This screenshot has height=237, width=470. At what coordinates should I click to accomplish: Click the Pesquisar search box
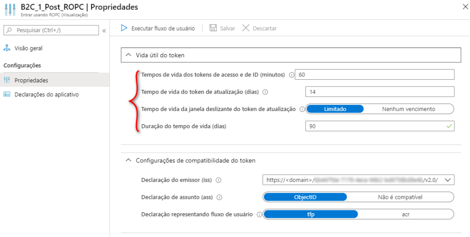(51, 30)
